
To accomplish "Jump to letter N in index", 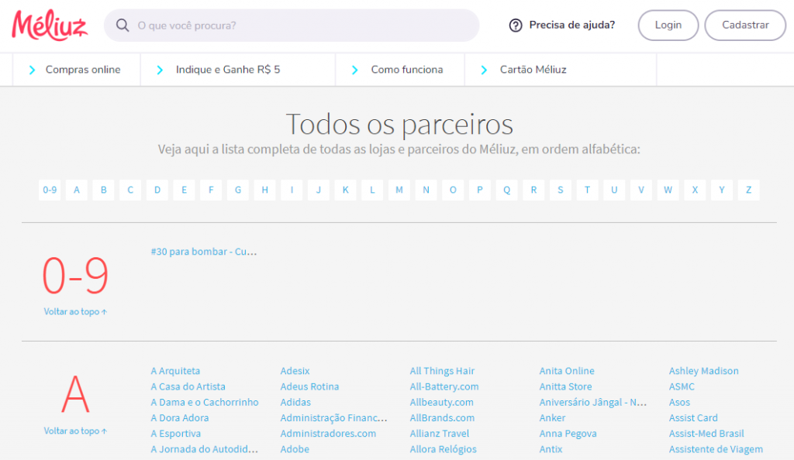I will [x=426, y=190].
